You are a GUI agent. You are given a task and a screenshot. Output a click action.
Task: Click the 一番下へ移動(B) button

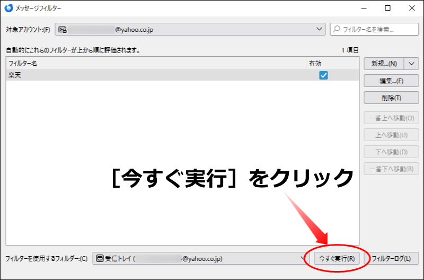pyautogui.click(x=391, y=169)
